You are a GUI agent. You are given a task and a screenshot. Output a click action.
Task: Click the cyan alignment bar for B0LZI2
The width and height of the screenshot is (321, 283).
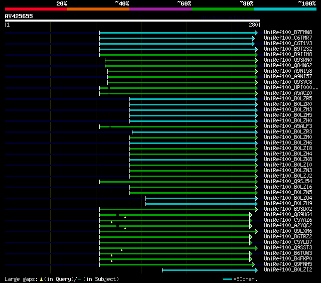click(209, 270)
